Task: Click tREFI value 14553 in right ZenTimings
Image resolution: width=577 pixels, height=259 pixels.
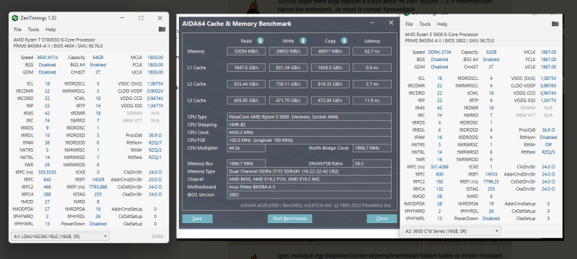Action: 491,174
